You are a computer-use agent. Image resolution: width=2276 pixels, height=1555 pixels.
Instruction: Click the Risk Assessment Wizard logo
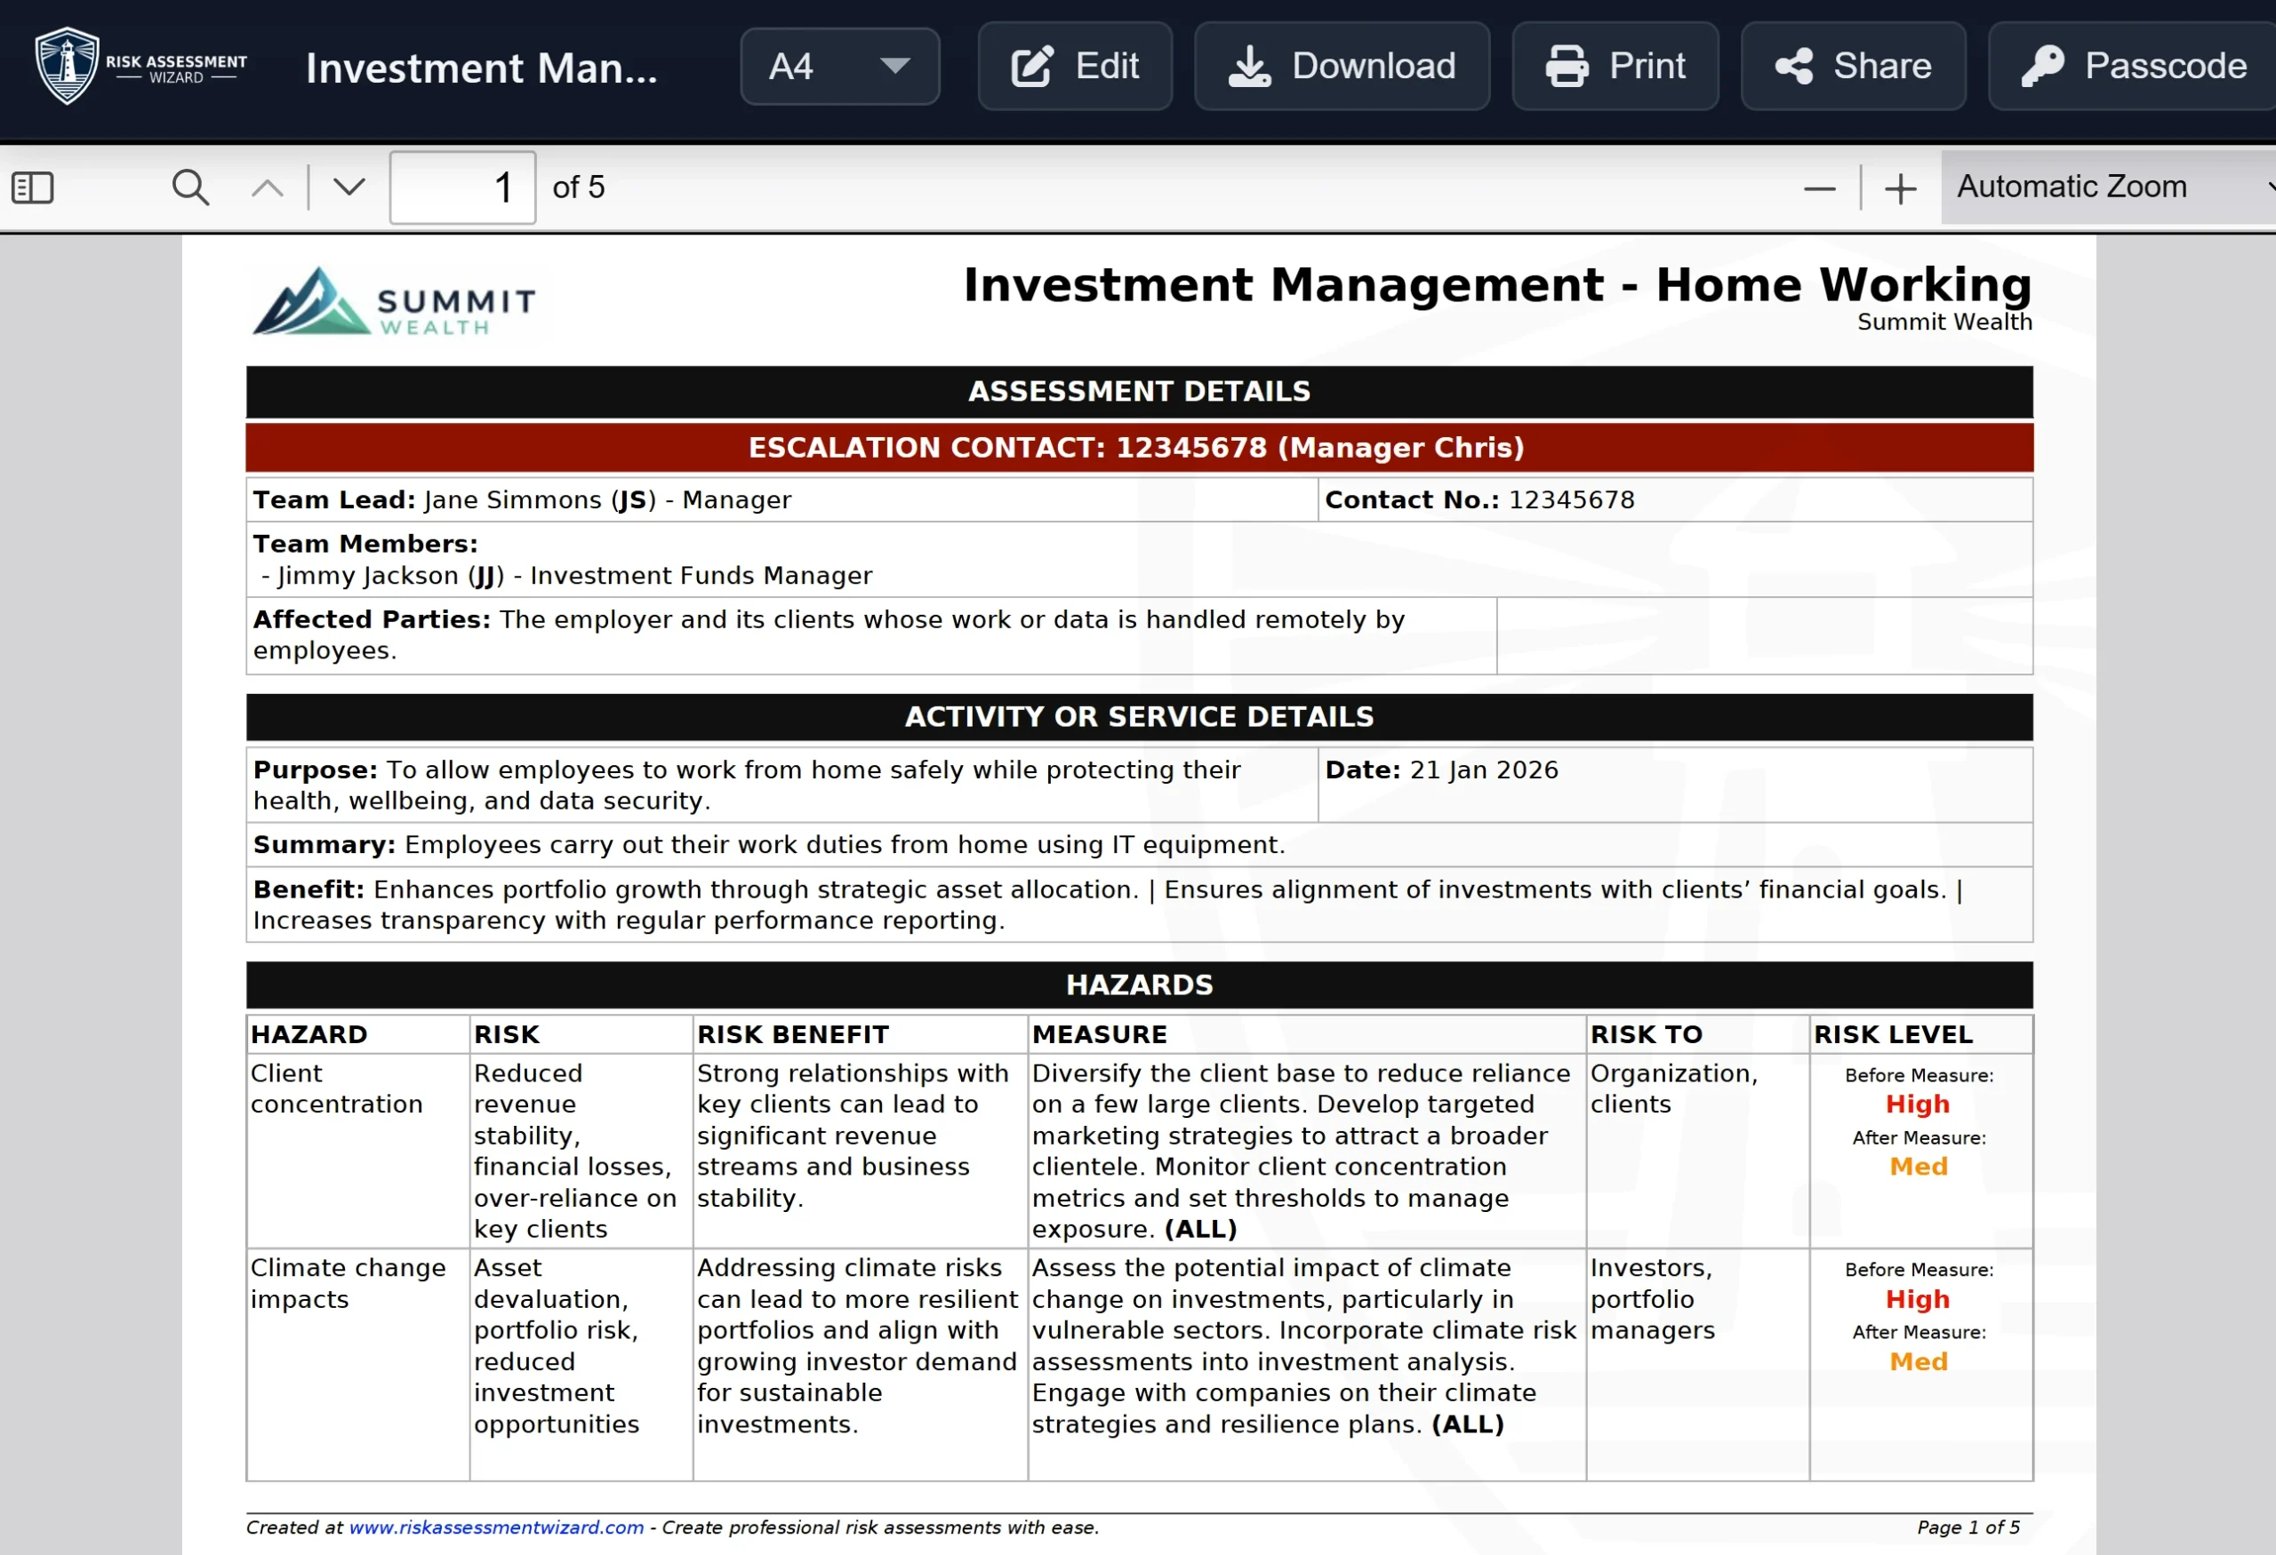click(x=140, y=67)
